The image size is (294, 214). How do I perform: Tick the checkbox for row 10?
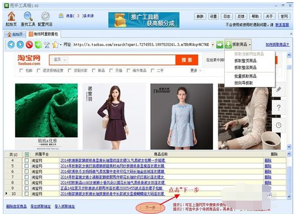27,194
